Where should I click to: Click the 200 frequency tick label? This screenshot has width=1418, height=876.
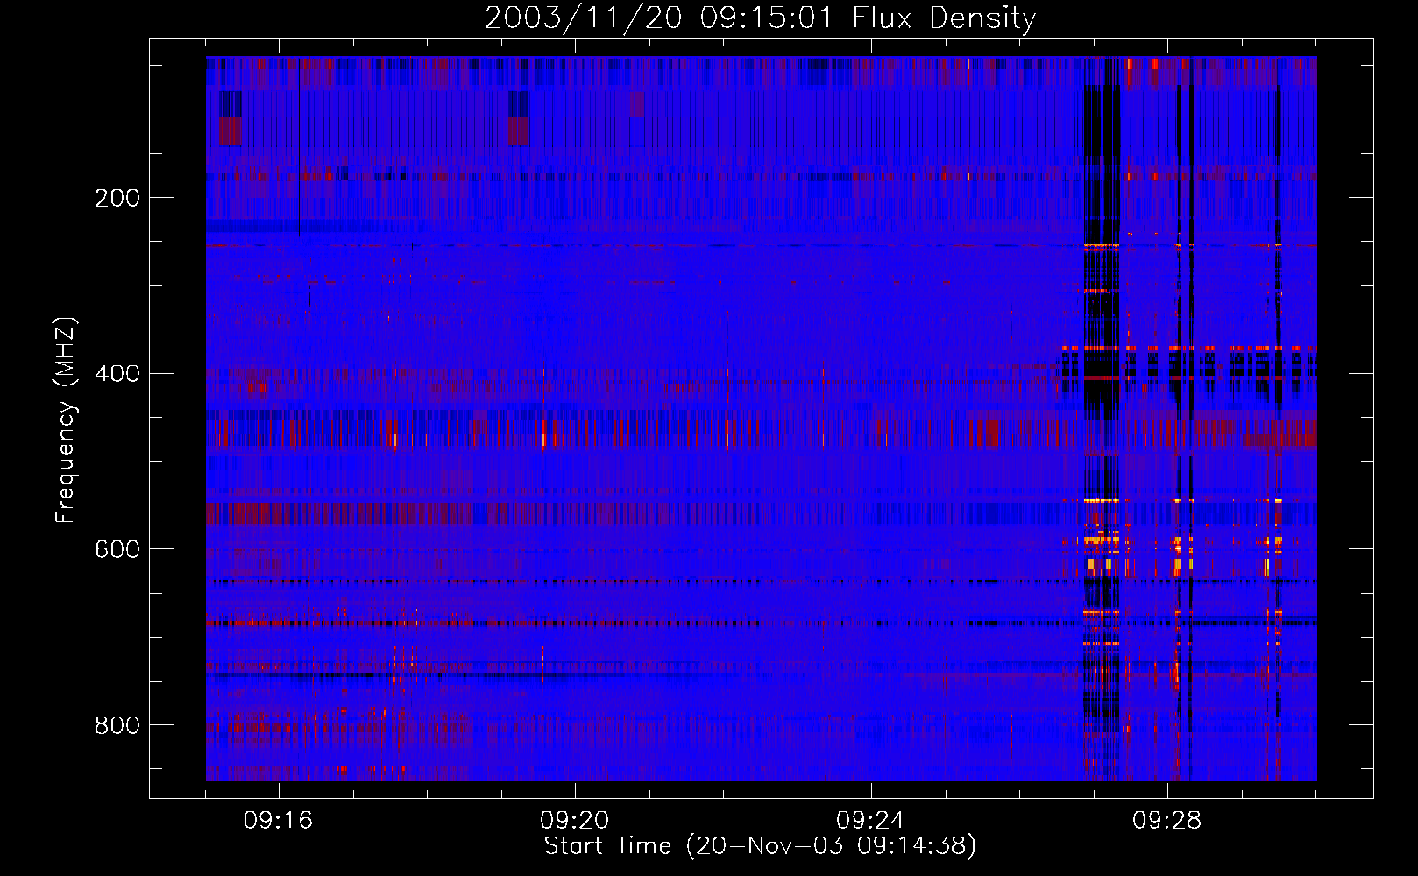click(x=117, y=198)
